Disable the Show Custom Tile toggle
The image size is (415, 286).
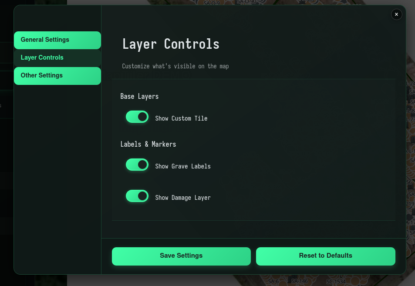tap(137, 117)
